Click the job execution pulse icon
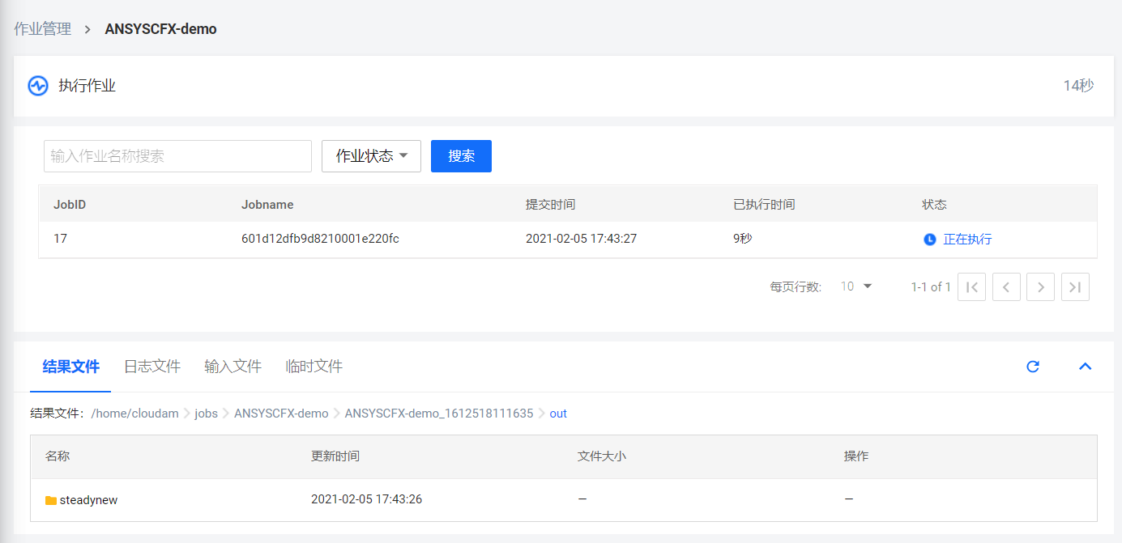 pyautogui.click(x=38, y=86)
